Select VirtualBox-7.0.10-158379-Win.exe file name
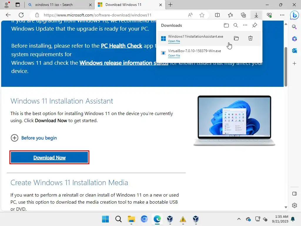The width and height of the screenshot is (301, 226). pyautogui.click(x=195, y=51)
